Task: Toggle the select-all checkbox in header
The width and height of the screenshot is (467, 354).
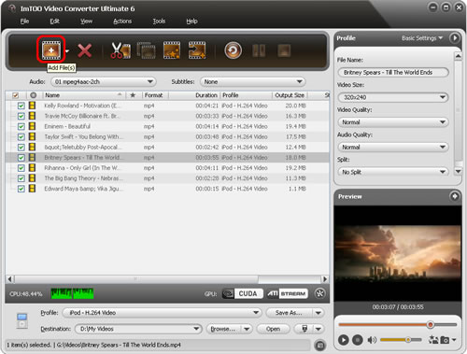Action: coord(15,95)
